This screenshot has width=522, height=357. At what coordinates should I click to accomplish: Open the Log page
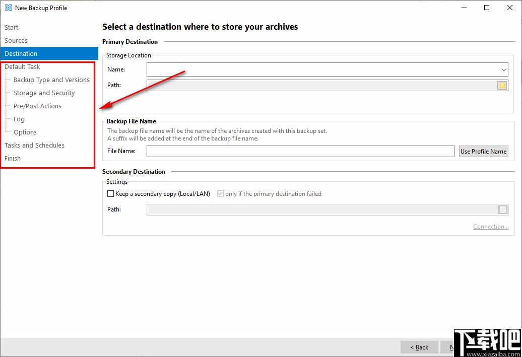(19, 119)
